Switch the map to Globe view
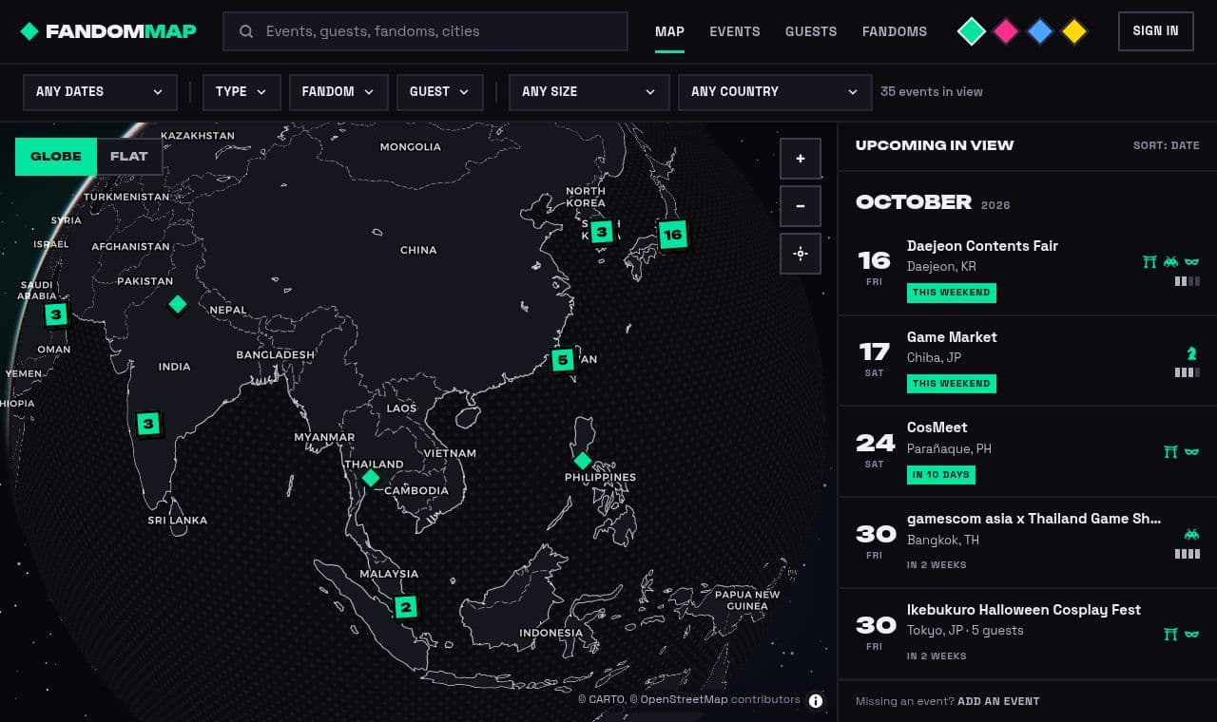This screenshot has width=1217, height=722. (56, 157)
